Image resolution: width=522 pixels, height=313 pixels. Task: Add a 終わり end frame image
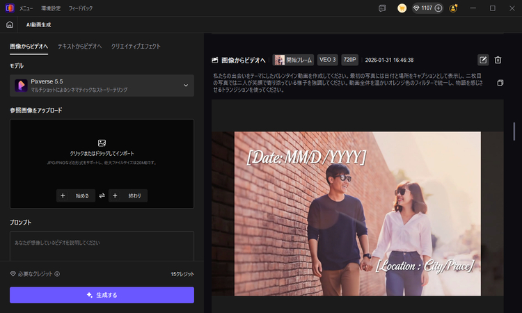pyautogui.click(x=128, y=196)
